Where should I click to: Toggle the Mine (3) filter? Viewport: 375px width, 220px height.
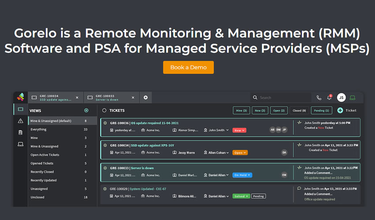241,110
